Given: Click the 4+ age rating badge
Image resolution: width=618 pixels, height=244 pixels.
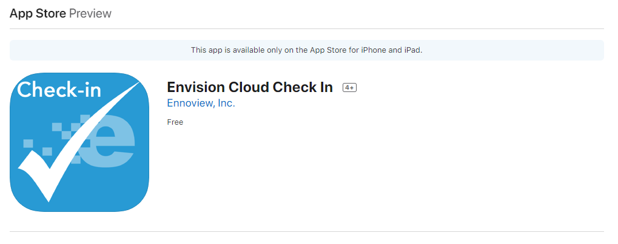Looking at the screenshot, I should coord(349,87).
